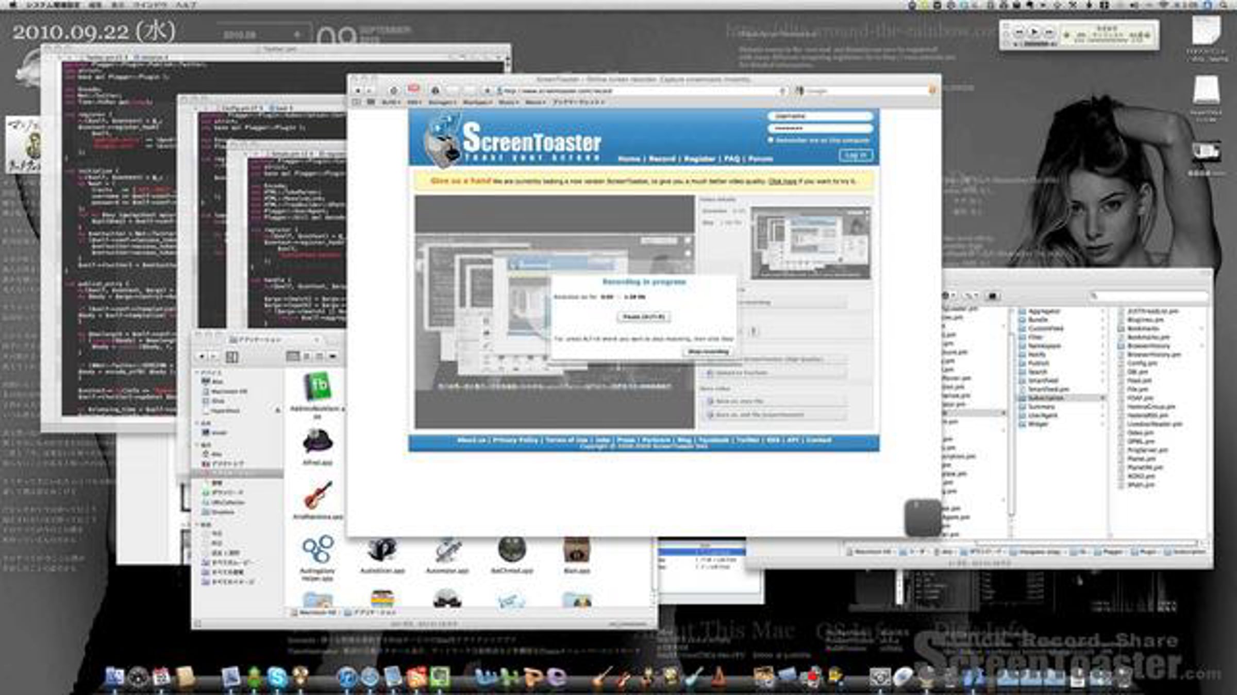Screen dimensions: 1237x695
Task: Click the Username input field
Action: [820, 116]
